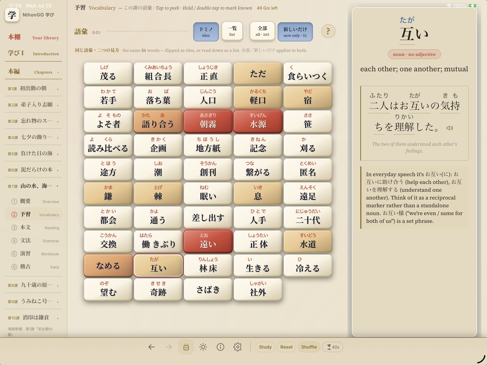Tap the 茂る tile

point(108,73)
